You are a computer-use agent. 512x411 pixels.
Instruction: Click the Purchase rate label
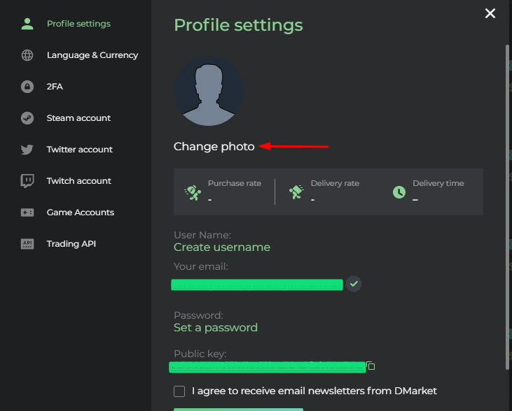point(235,184)
